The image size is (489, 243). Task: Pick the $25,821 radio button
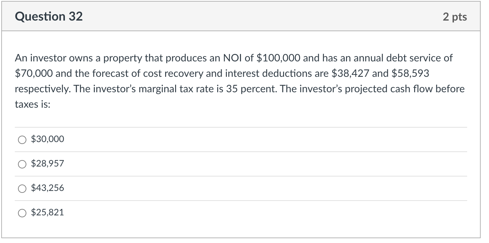pos(22,213)
